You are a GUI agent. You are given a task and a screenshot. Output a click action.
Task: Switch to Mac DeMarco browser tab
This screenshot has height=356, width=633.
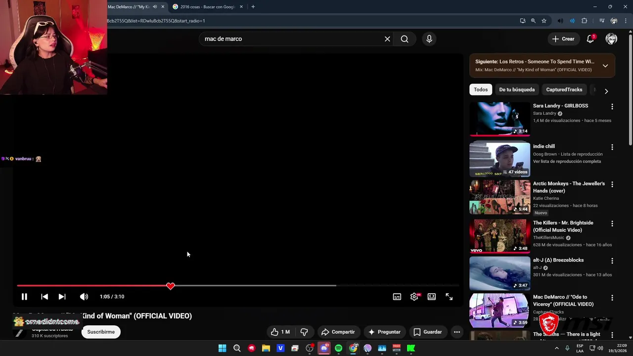pyautogui.click(x=130, y=7)
